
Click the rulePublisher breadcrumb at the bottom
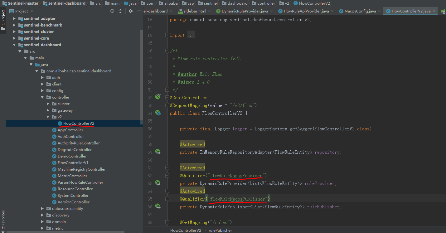(x=220, y=231)
